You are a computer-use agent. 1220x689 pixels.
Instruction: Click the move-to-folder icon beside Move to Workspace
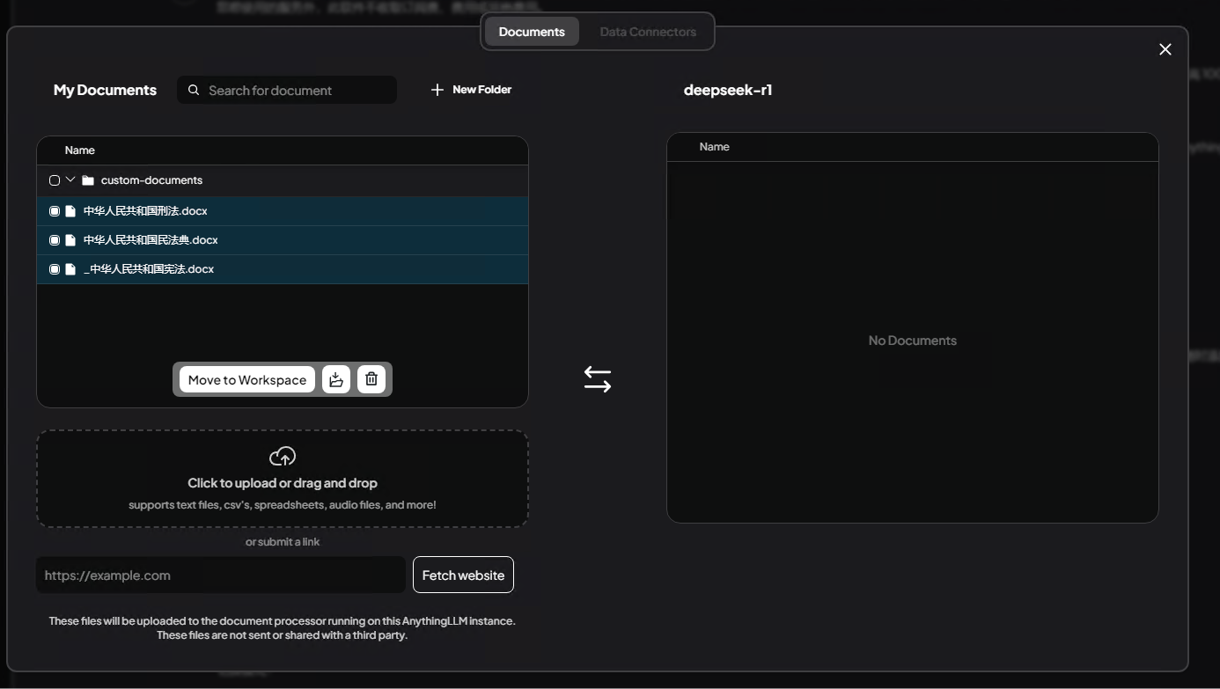(336, 379)
